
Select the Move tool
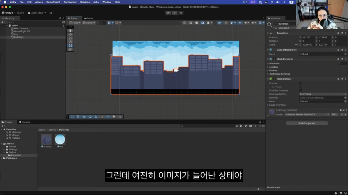(x=70, y=34)
